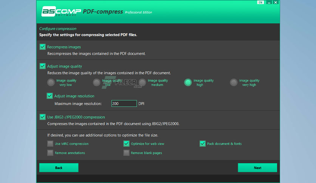Uncheck Optimize for web view
Screen dimensions: 316x183
coord(126,144)
